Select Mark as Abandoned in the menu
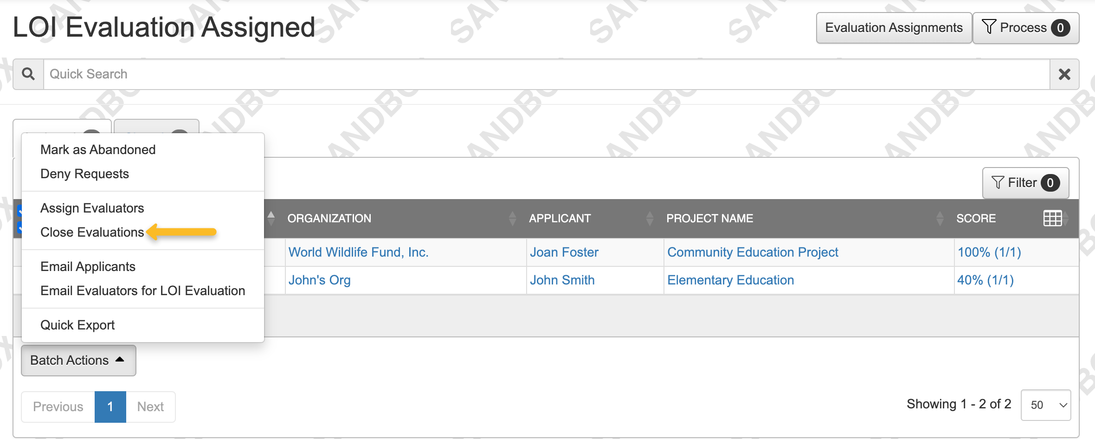This screenshot has width=1095, height=439. click(97, 149)
